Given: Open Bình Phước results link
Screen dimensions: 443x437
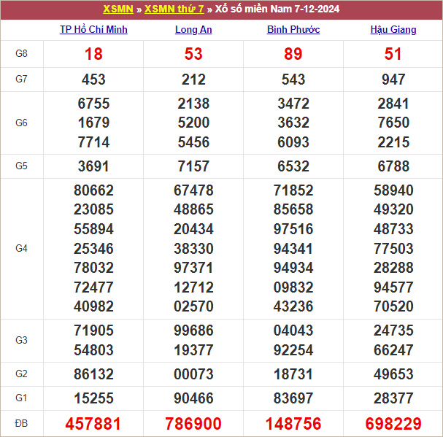Looking at the screenshot, I should click(293, 29).
